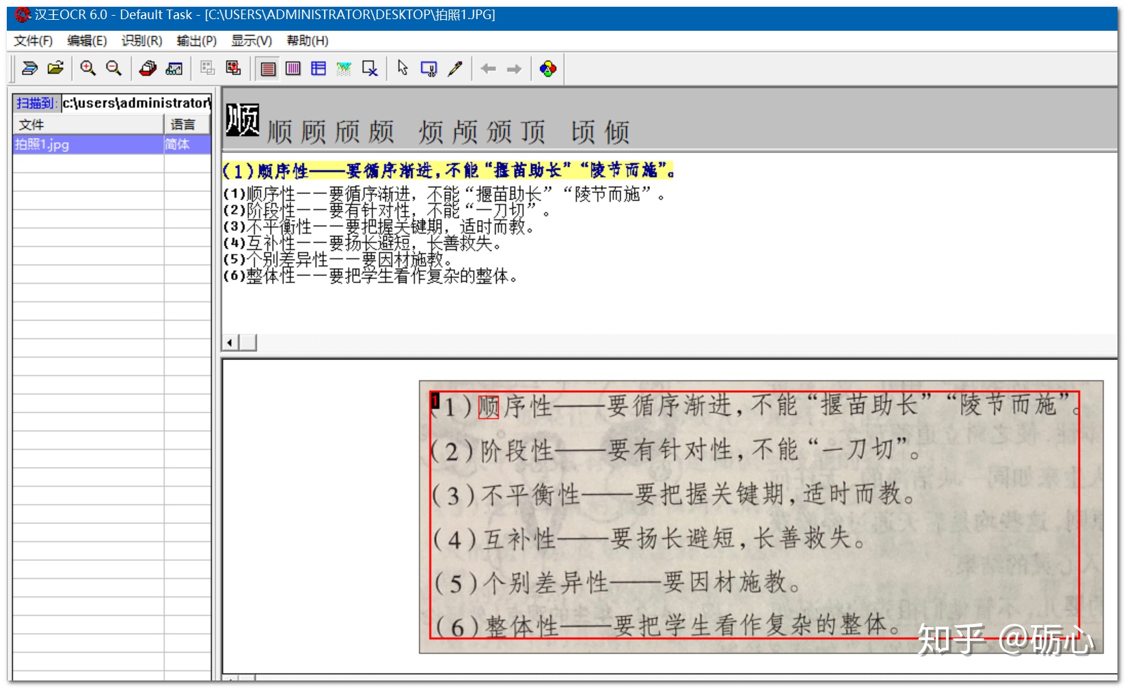Click the 语言 column header
1125x688 pixels.
tap(187, 124)
